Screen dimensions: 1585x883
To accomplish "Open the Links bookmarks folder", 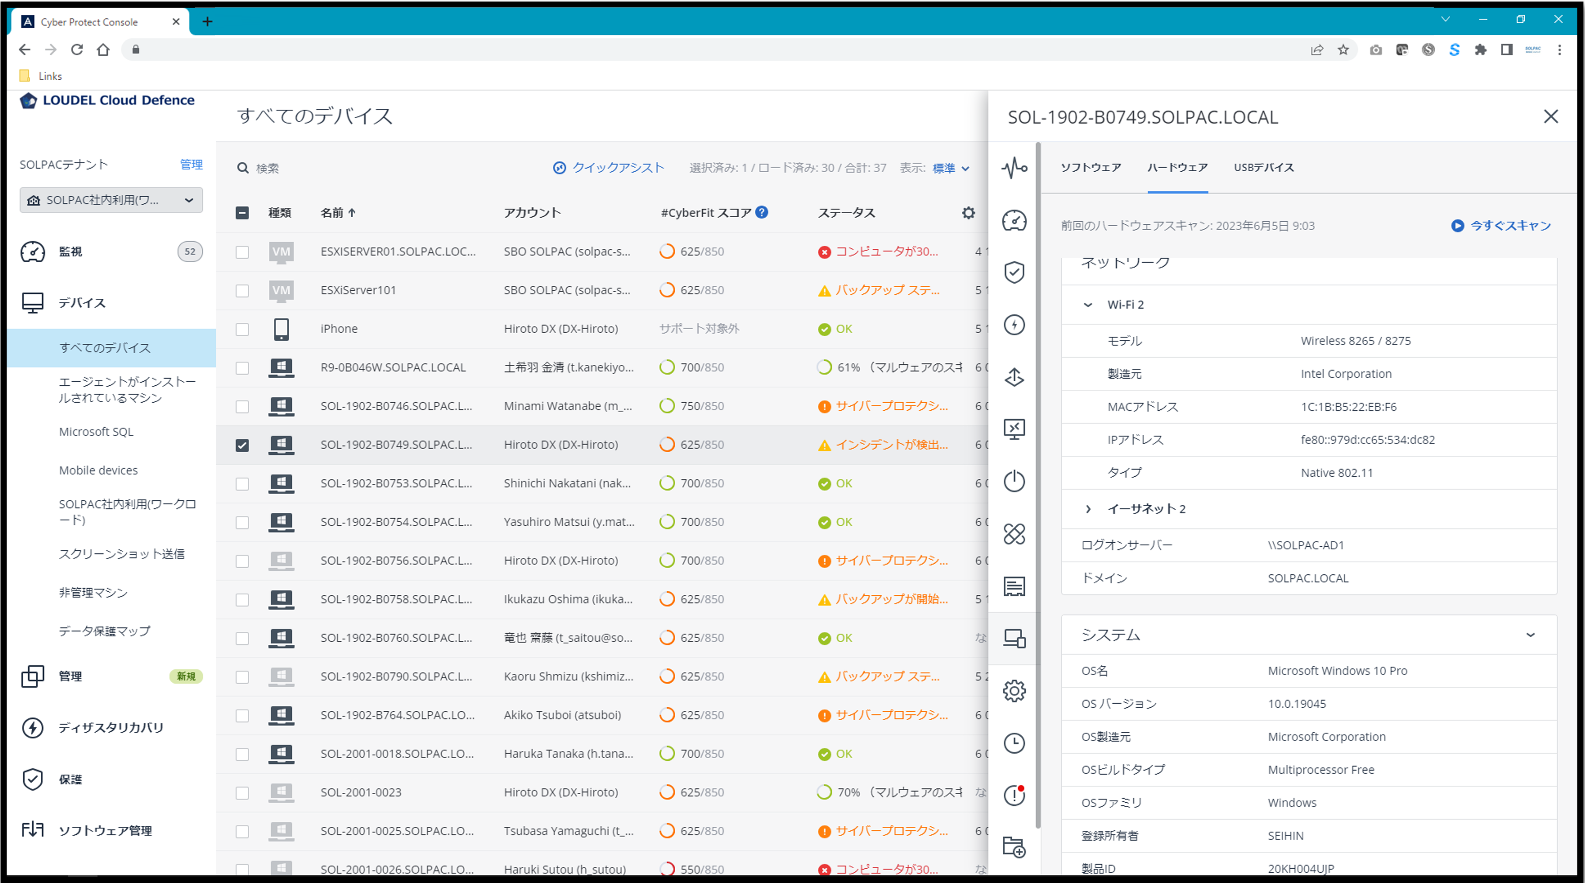I will (40, 76).
